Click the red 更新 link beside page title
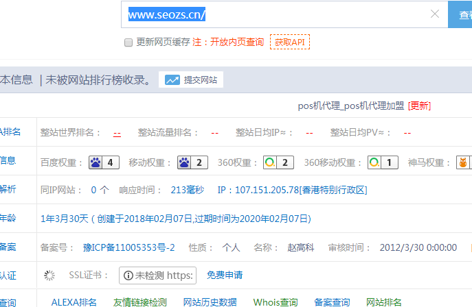The height and width of the screenshot is (307, 472). [x=419, y=106]
